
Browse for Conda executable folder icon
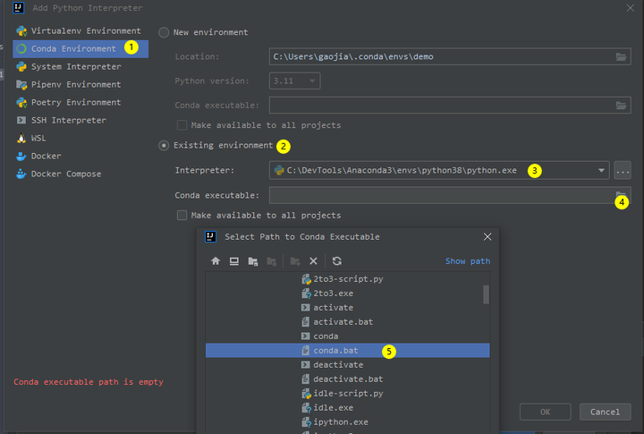622,195
